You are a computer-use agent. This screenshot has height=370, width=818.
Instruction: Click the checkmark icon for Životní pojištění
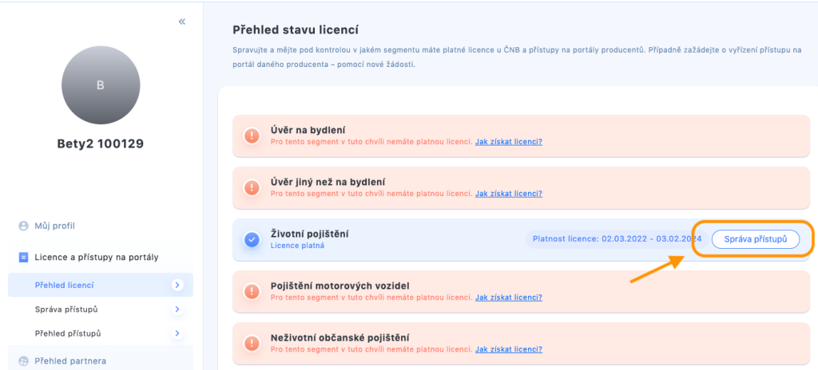point(252,240)
